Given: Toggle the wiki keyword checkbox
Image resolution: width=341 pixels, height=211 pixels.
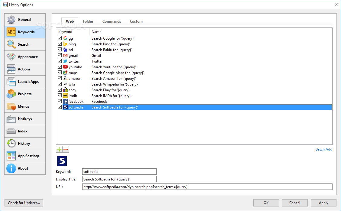Looking at the screenshot, I should pos(60,84).
